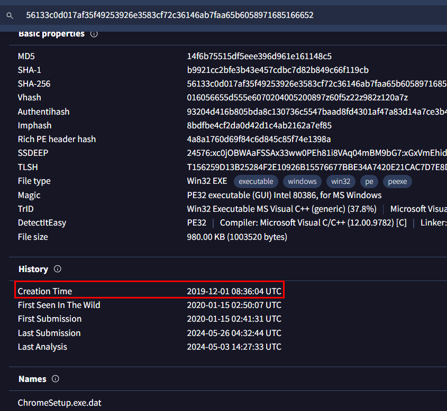The width and height of the screenshot is (447, 411).
Task: Click the Authentihash value starting with 93204d416b
Action: click(317, 111)
